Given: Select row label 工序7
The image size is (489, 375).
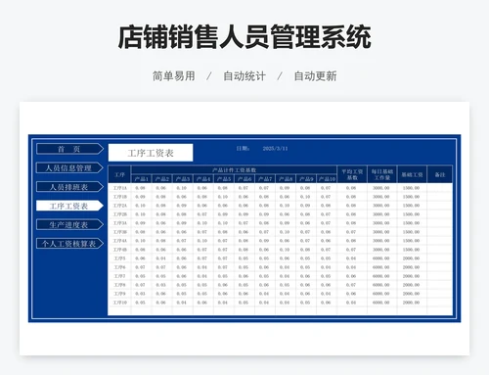Looking at the screenshot, I should click(x=119, y=276).
